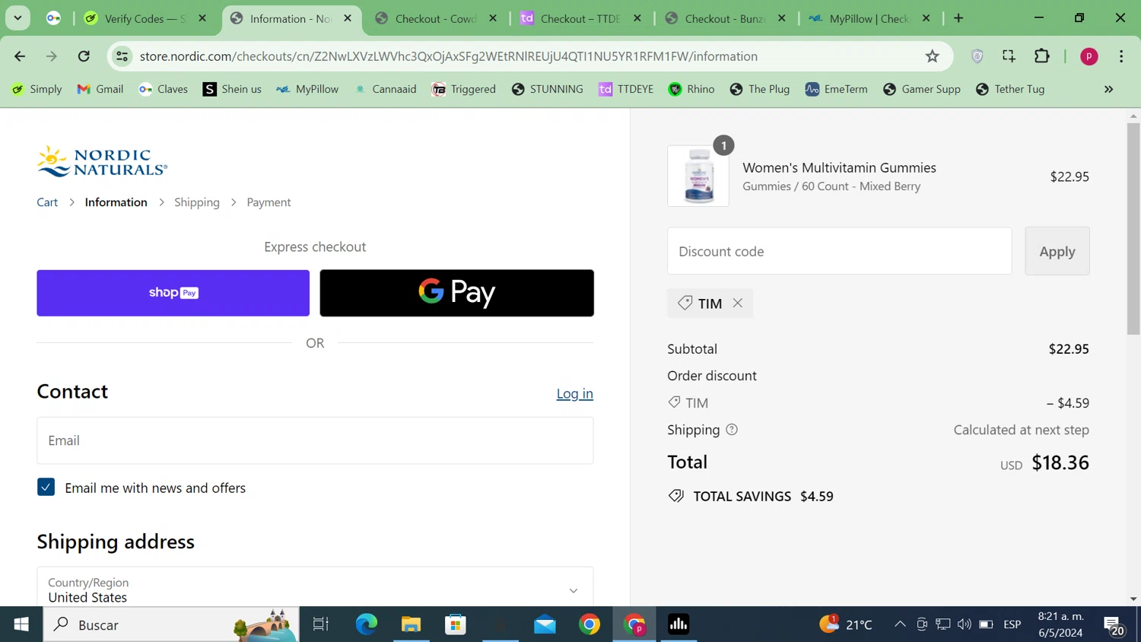Switch to the MyPillow Checkout tab

click(x=869, y=18)
